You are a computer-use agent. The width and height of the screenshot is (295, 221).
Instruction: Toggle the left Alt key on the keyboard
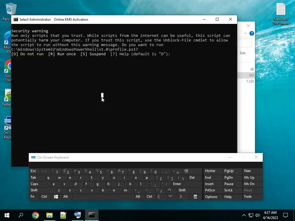pos(67,197)
